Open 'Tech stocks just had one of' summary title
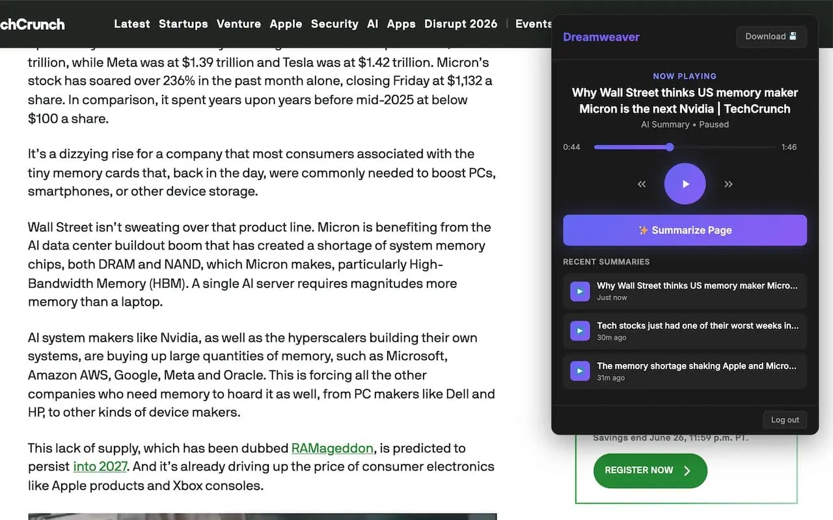The width and height of the screenshot is (833, 520). (x=698, y=326)
